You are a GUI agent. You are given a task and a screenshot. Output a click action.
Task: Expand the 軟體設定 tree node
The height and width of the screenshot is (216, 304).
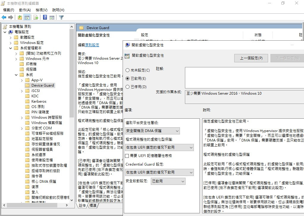(x=11, y=37)
